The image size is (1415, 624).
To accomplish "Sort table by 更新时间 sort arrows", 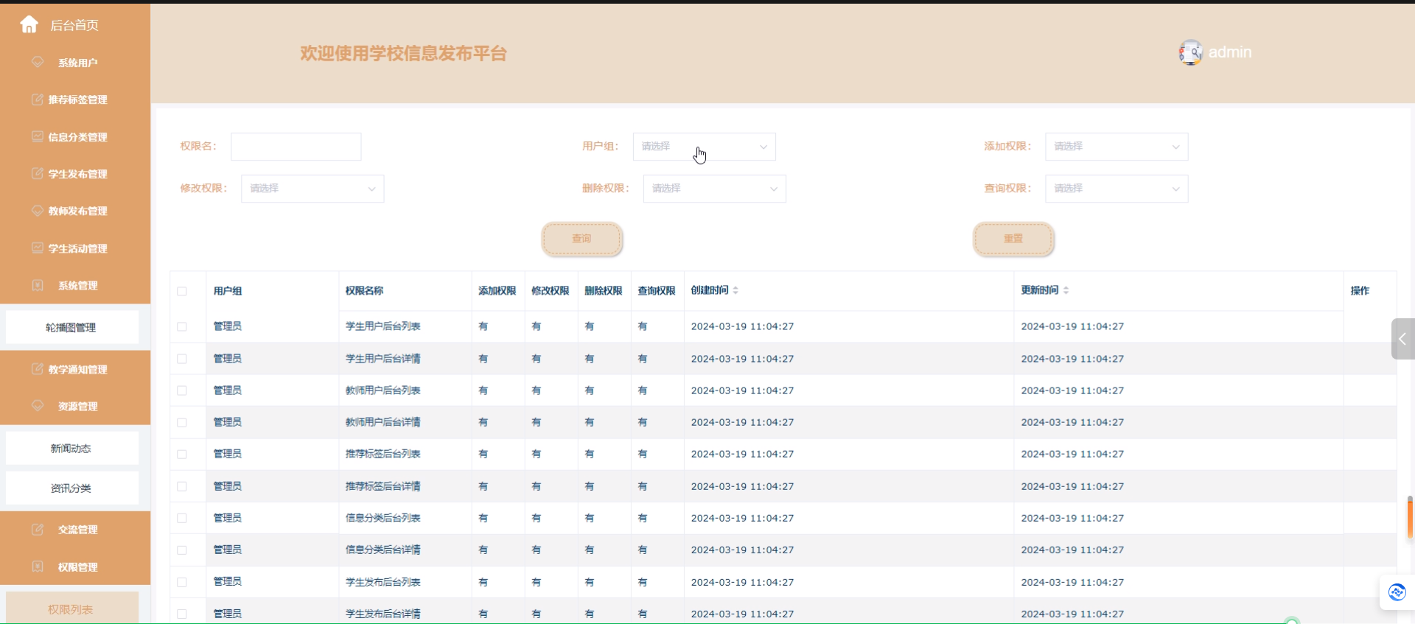I will point(1066,290).
